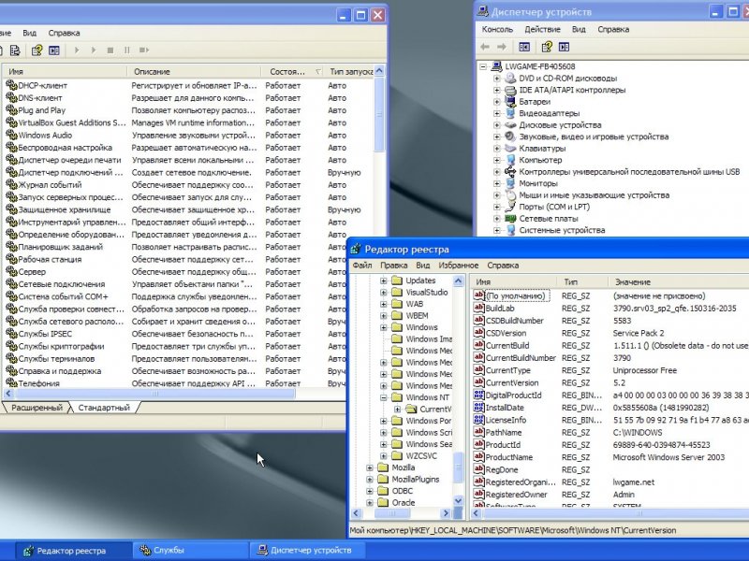
Task: Expand the Системные устройства node
Action: (497, 230)
